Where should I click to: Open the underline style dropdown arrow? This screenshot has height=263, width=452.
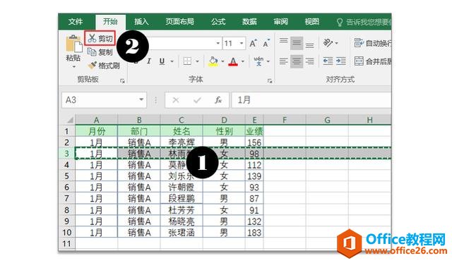pos(172,61)
